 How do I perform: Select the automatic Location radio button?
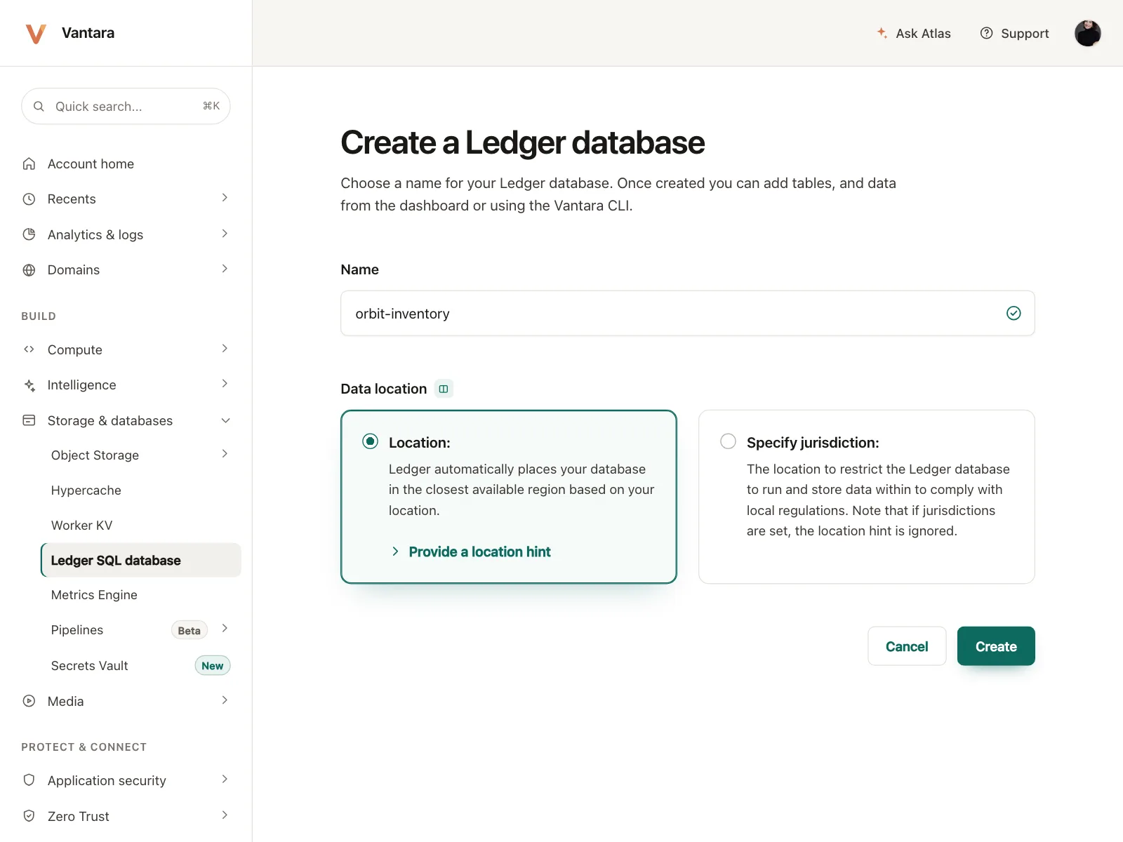[370, 441]
